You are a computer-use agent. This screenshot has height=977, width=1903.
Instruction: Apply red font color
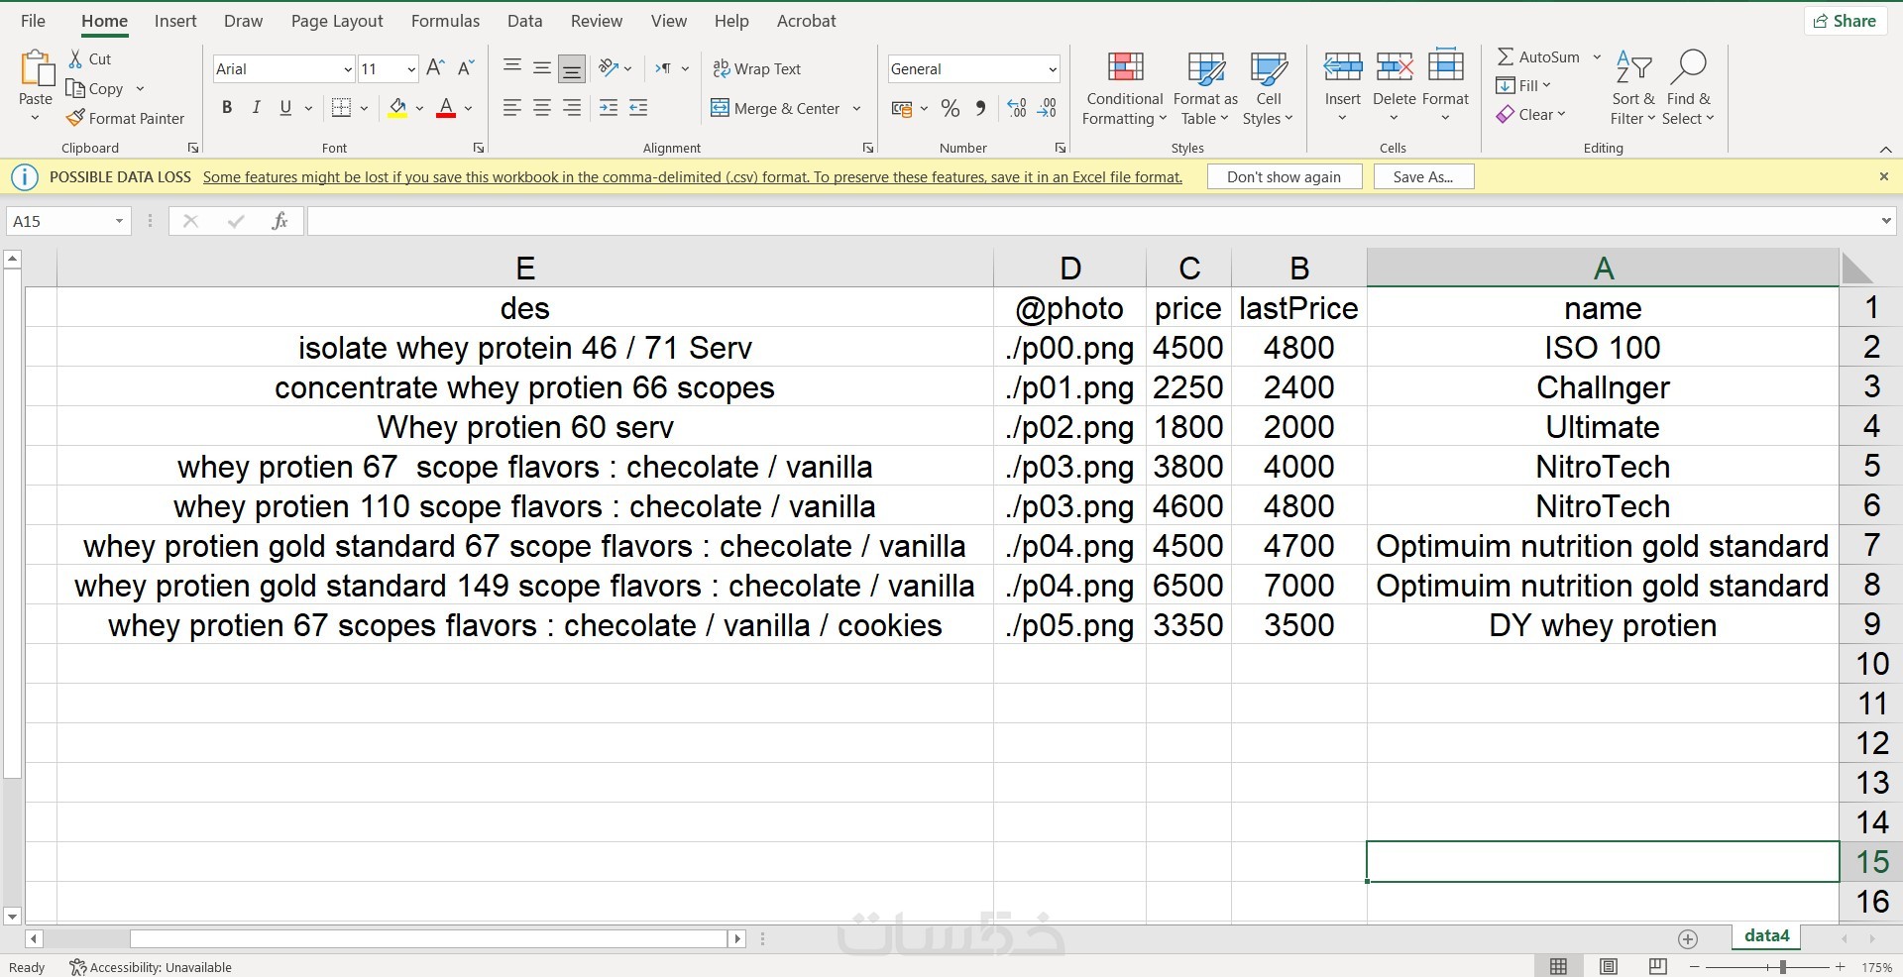tap(446, 108)
